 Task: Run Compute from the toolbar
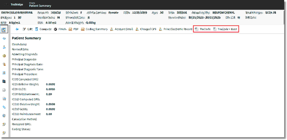43,29
